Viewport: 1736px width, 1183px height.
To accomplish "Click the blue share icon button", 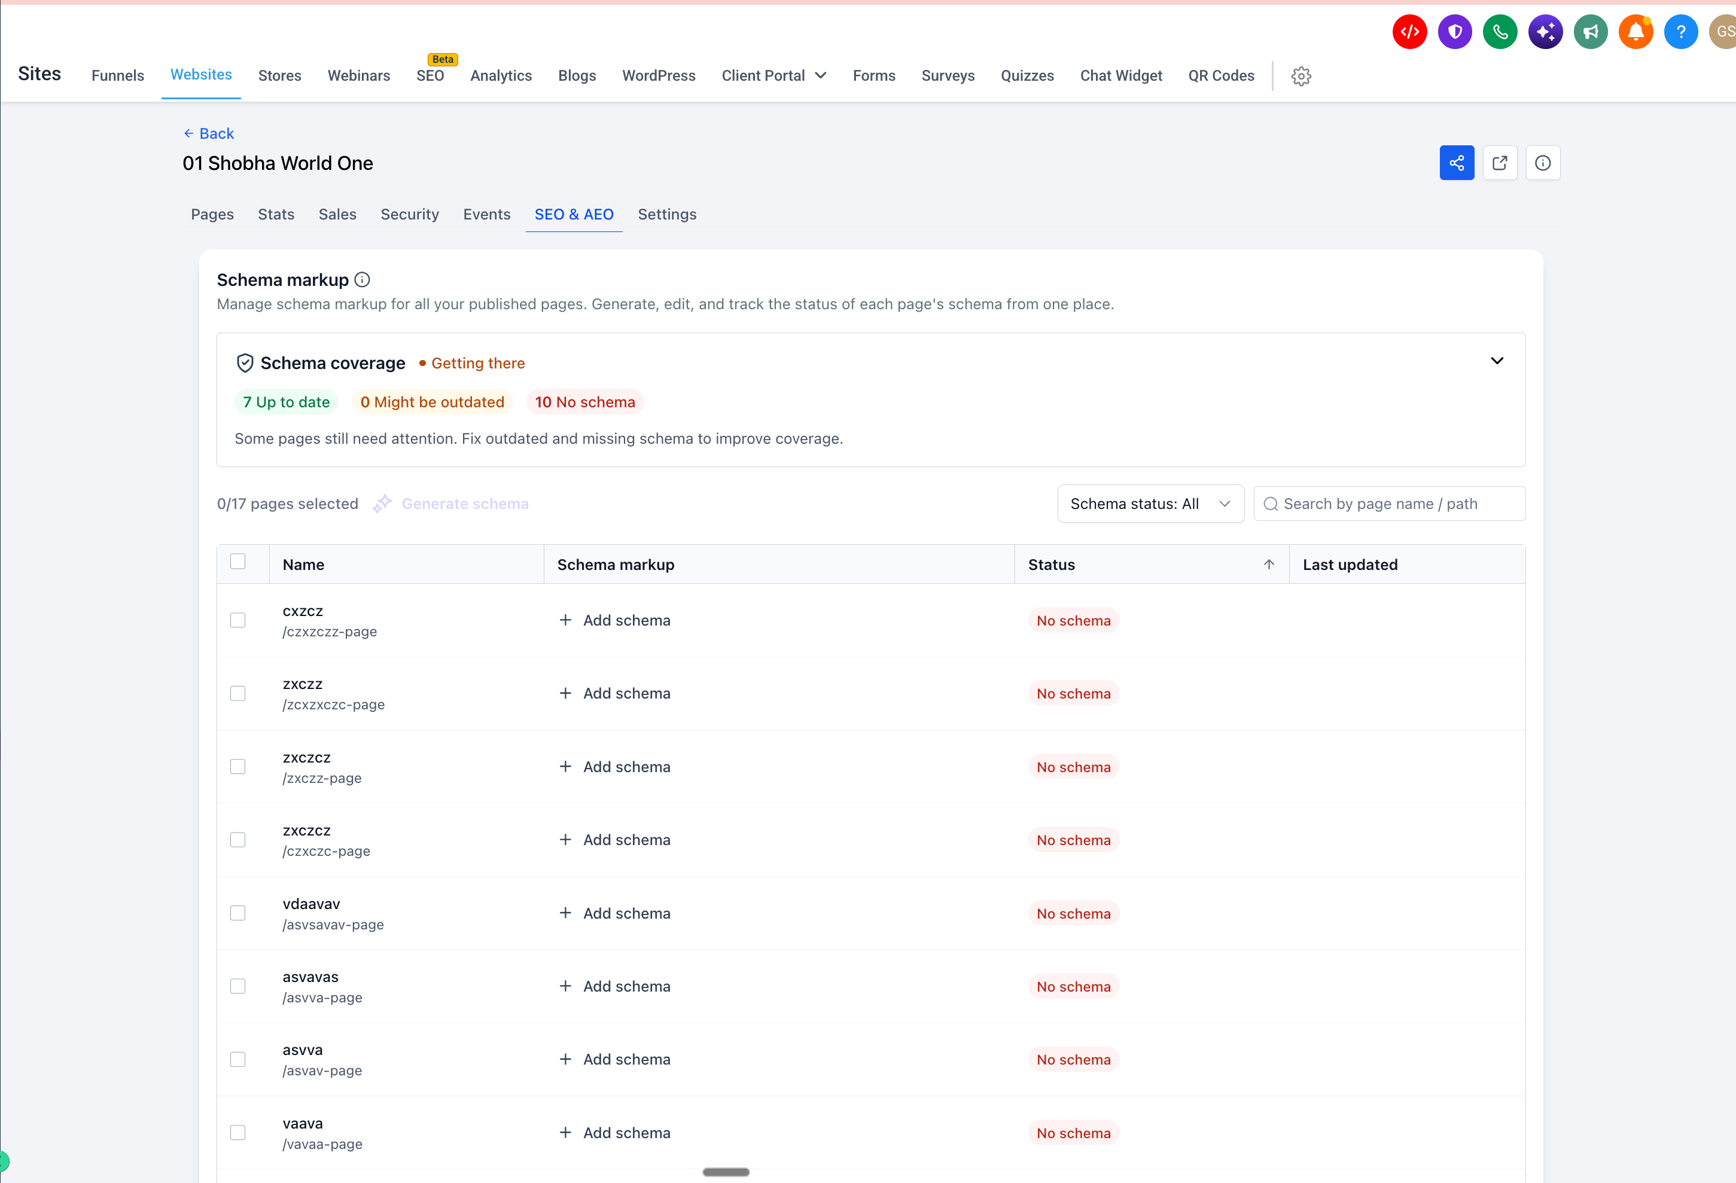I will (1457, 163).
